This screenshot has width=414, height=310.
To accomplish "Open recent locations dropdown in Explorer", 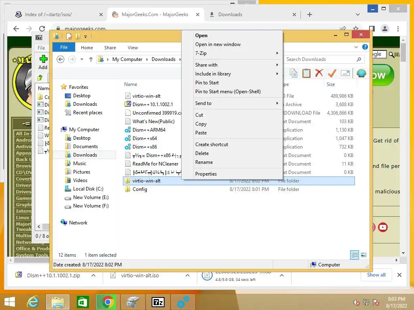I will click(x=82, y=59).
